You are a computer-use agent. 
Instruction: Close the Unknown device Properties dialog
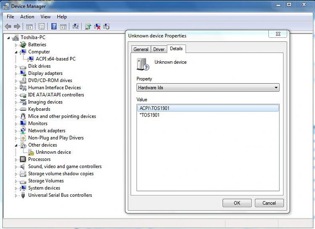pos(278,34)
